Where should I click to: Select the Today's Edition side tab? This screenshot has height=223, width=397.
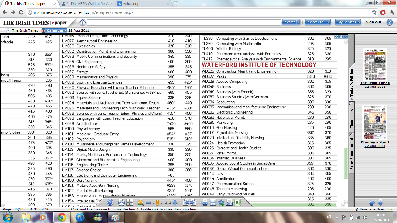pyautogui.click(x=352, y=83)
